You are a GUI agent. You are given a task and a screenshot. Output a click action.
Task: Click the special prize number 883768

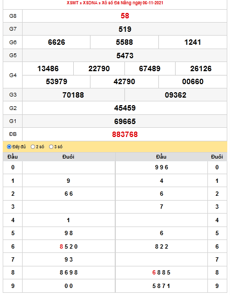pyautogui.click(x=125, y=134)
